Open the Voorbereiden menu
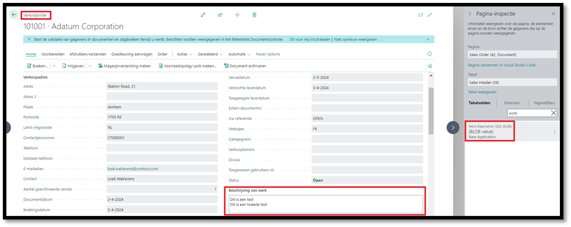Screen dimensions: 571x227 [53, 54]
